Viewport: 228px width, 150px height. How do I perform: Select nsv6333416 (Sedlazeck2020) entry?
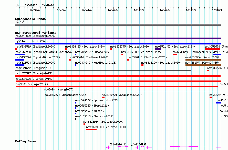click(x=88, y=57)
